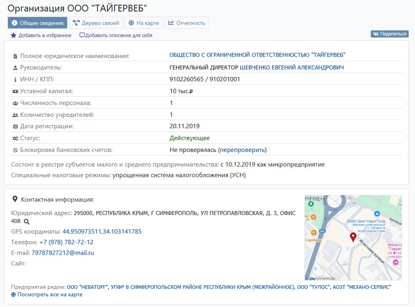Click registration date 20.11.2019

[185, 126]
